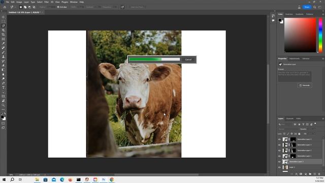325x183 pixels.
Task: Switch to the Swatches tab
Action: (289, 14)
